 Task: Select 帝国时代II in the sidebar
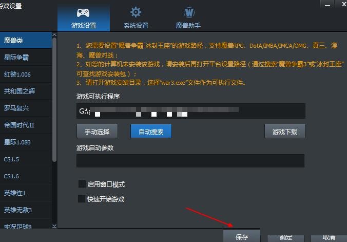point(26,125)
